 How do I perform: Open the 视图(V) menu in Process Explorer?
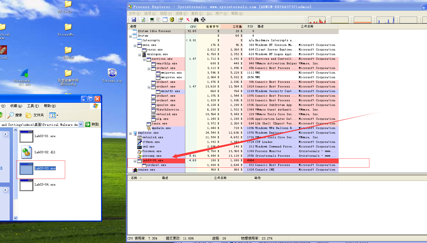coord(166,14)
